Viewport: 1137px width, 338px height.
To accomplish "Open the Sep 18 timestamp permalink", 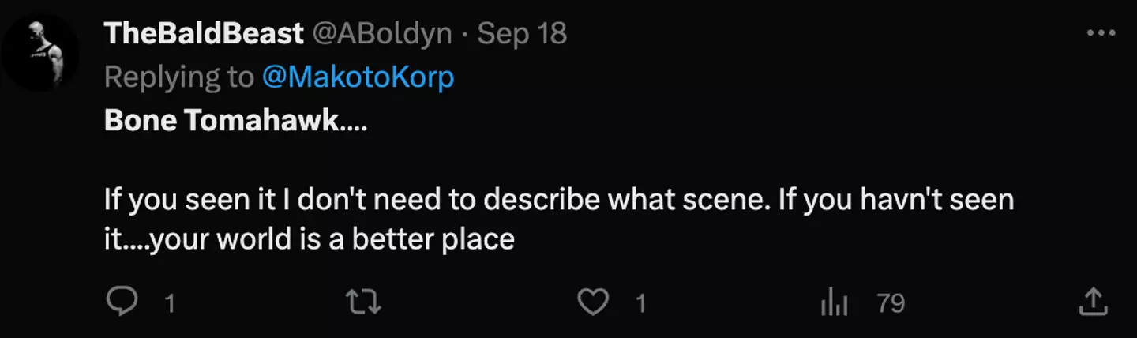I will [523, 34].
